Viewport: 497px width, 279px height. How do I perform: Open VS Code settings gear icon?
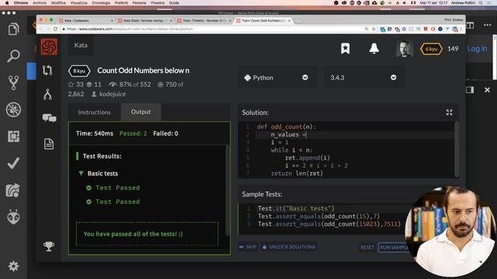point(13,267)
